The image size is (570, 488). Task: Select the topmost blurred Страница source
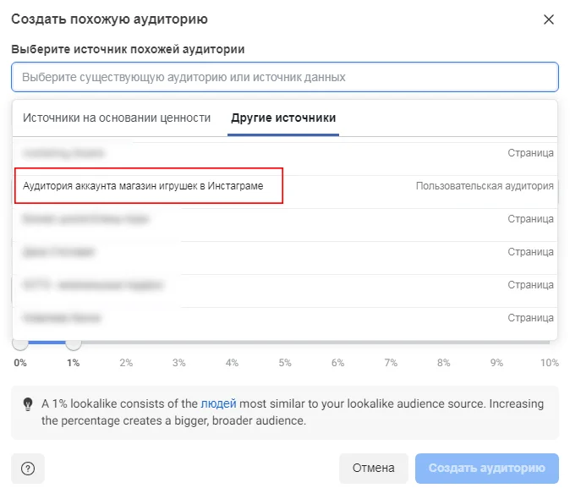[x=285, y=153]
